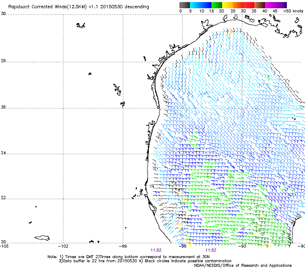Click the latitude axis label "30"
The height and width of the screenshot is (268, 305).
click(3, 14)
